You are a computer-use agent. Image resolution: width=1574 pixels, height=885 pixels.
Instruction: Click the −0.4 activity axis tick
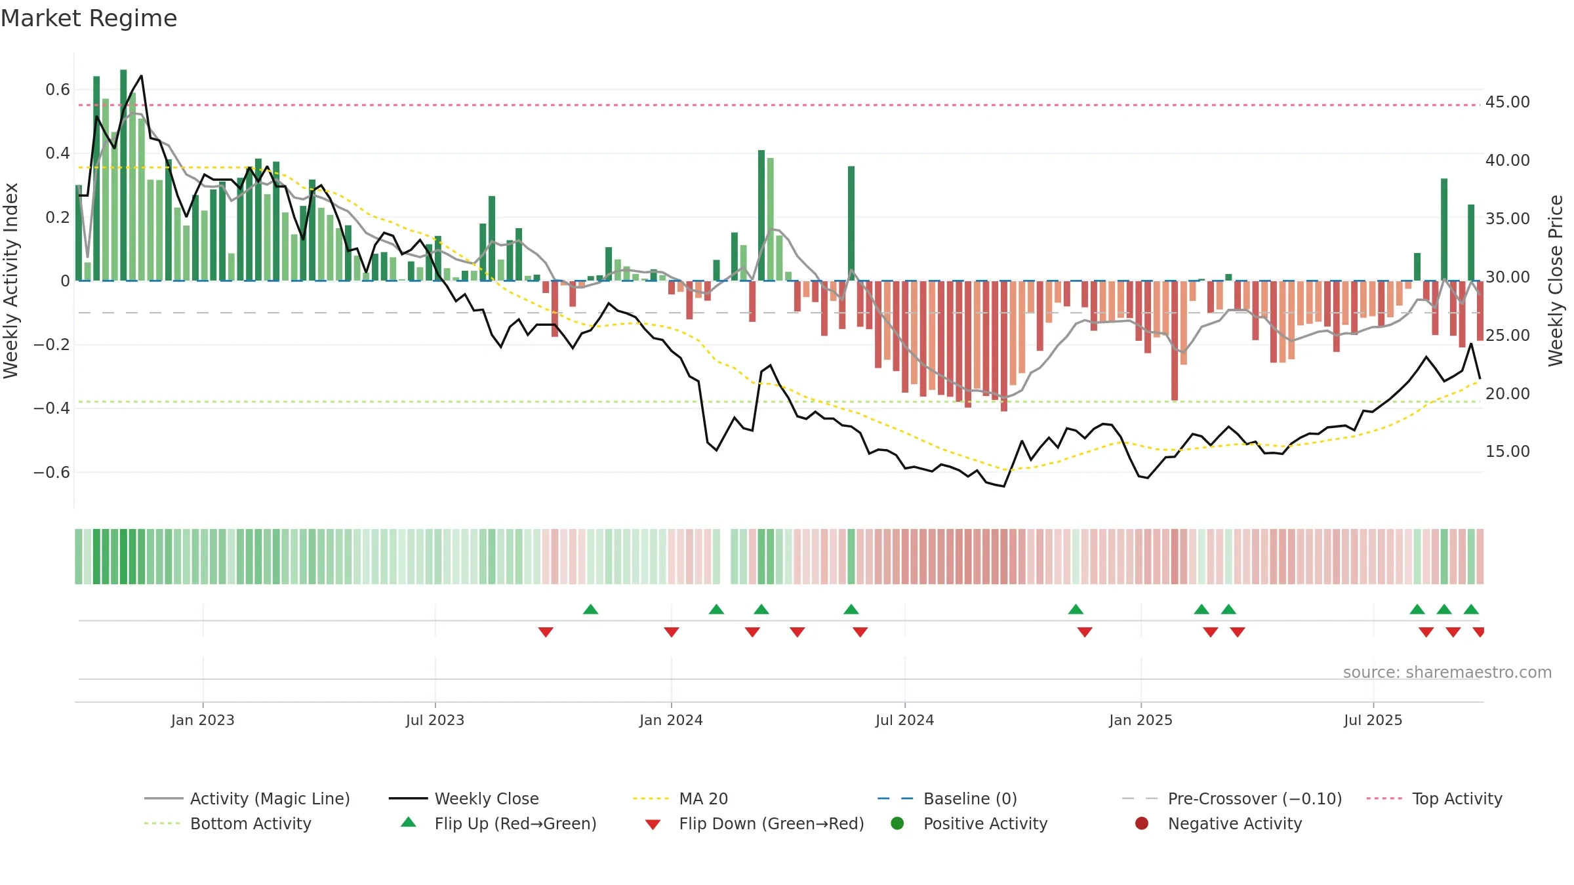(52, 408)
